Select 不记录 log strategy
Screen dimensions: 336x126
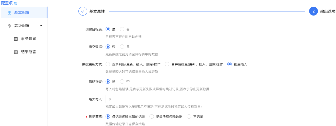pyautogui.click(x=189, y=116)
